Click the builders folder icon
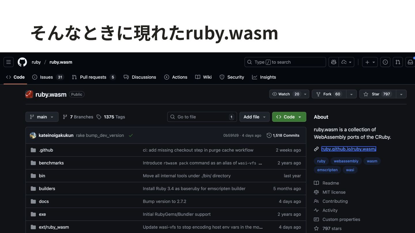 33,189
